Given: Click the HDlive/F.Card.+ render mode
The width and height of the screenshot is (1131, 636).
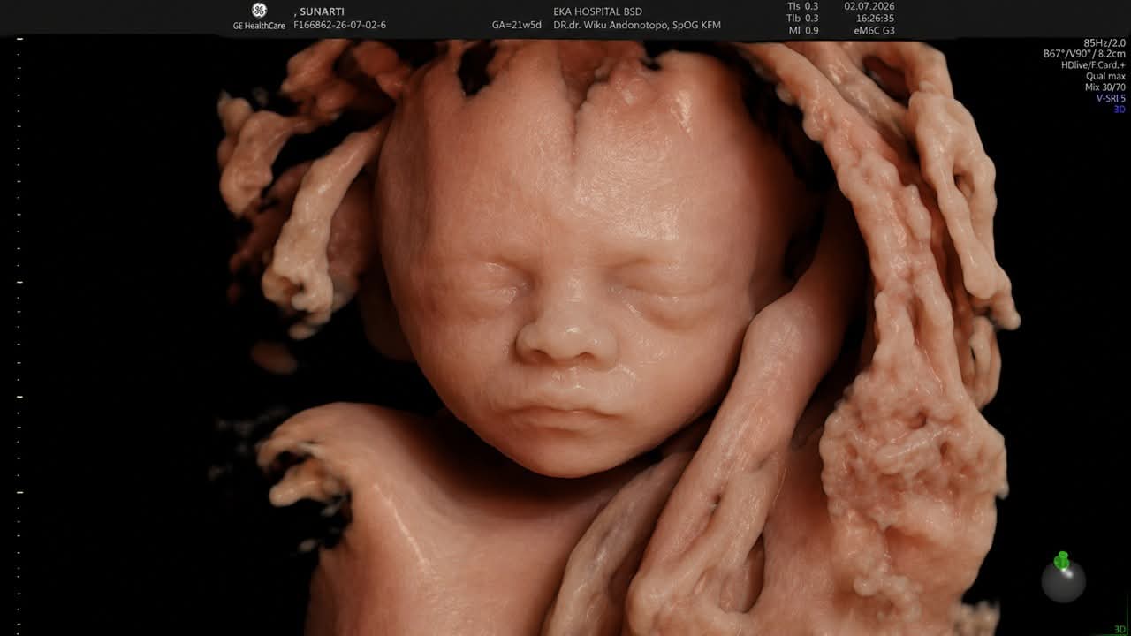Looking at the screenshot, I should coord(1093,65).
